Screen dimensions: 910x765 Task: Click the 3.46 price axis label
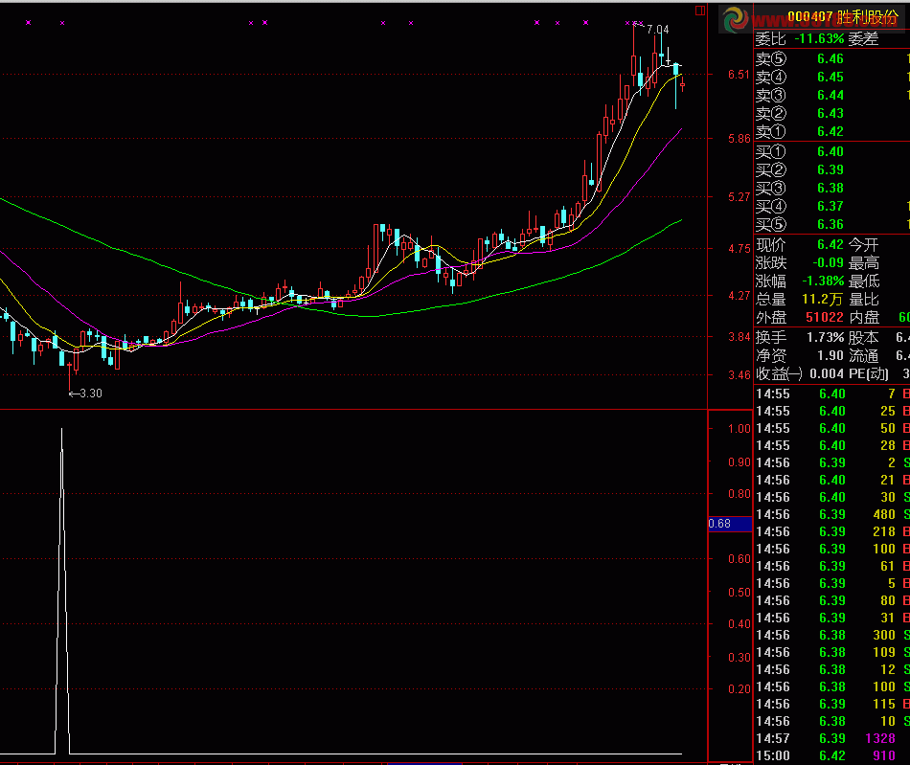739,375
